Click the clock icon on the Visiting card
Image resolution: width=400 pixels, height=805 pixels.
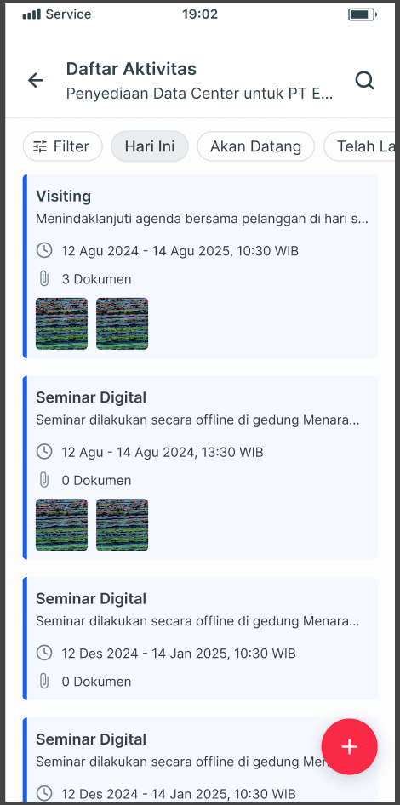(x=44, y=250)
